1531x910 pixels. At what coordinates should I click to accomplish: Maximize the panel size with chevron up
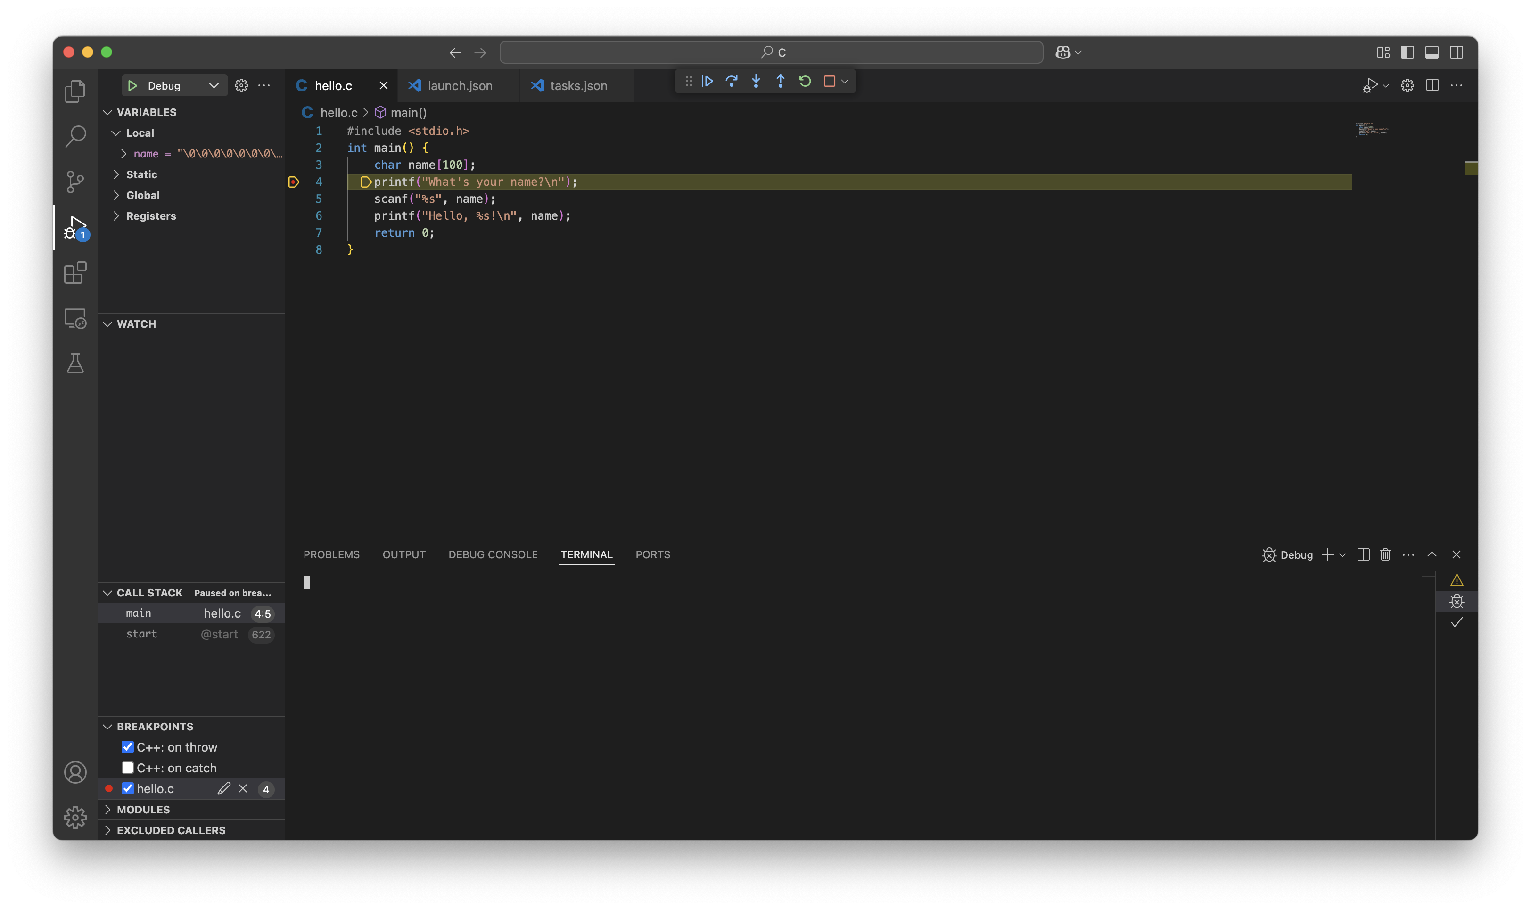click(1432, 554)
